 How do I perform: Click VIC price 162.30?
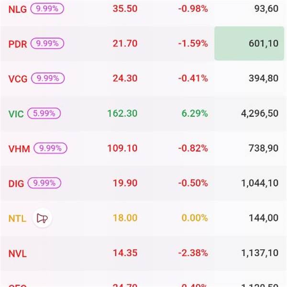pos(122,113)
